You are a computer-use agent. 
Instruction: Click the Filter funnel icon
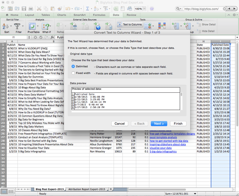(x=16, y=26)
